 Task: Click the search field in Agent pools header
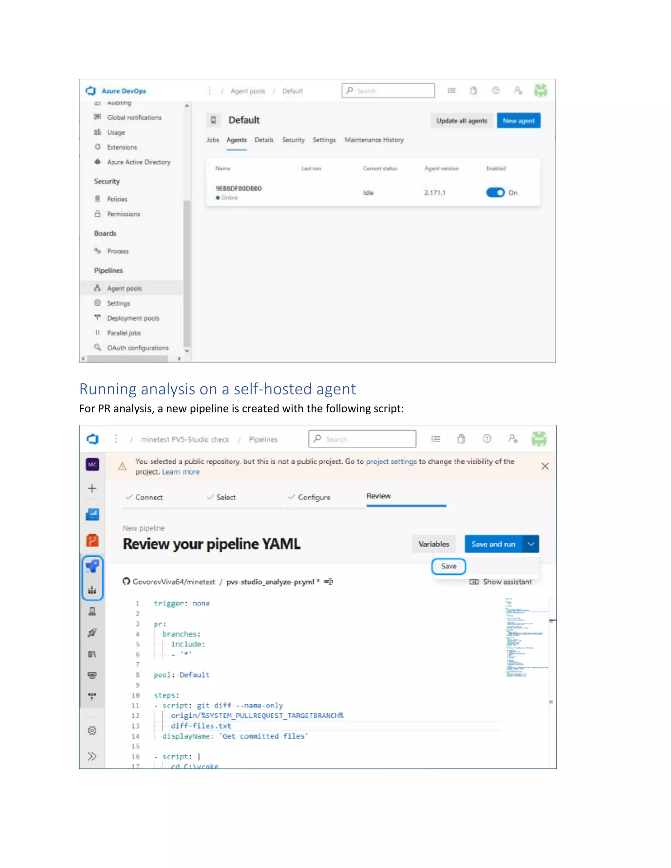(x=388, y=91)
